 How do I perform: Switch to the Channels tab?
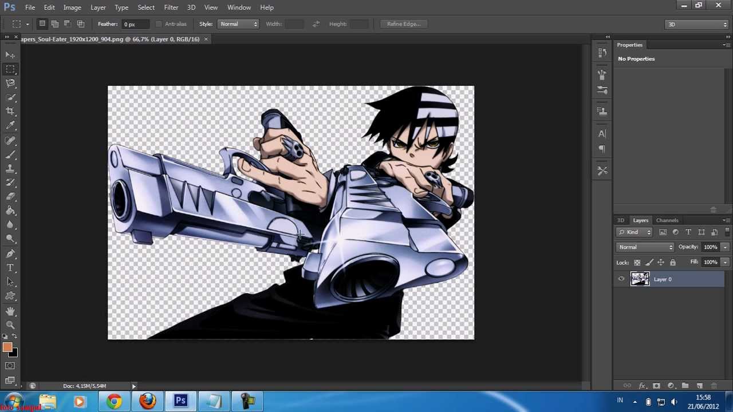667,220
